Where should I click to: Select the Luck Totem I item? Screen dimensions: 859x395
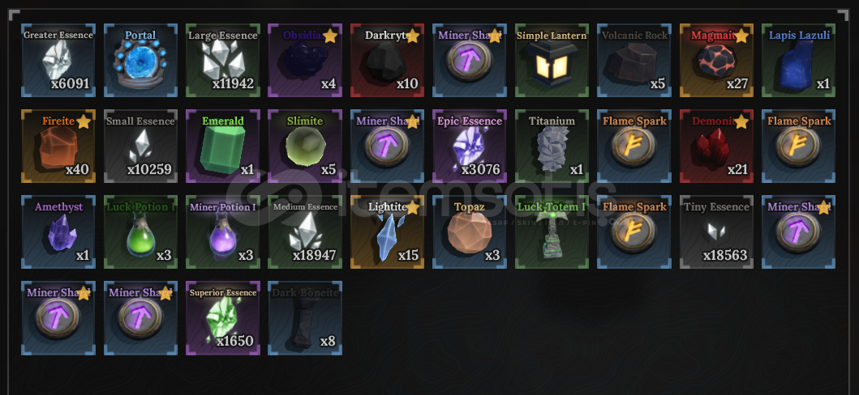coord(552,231)
